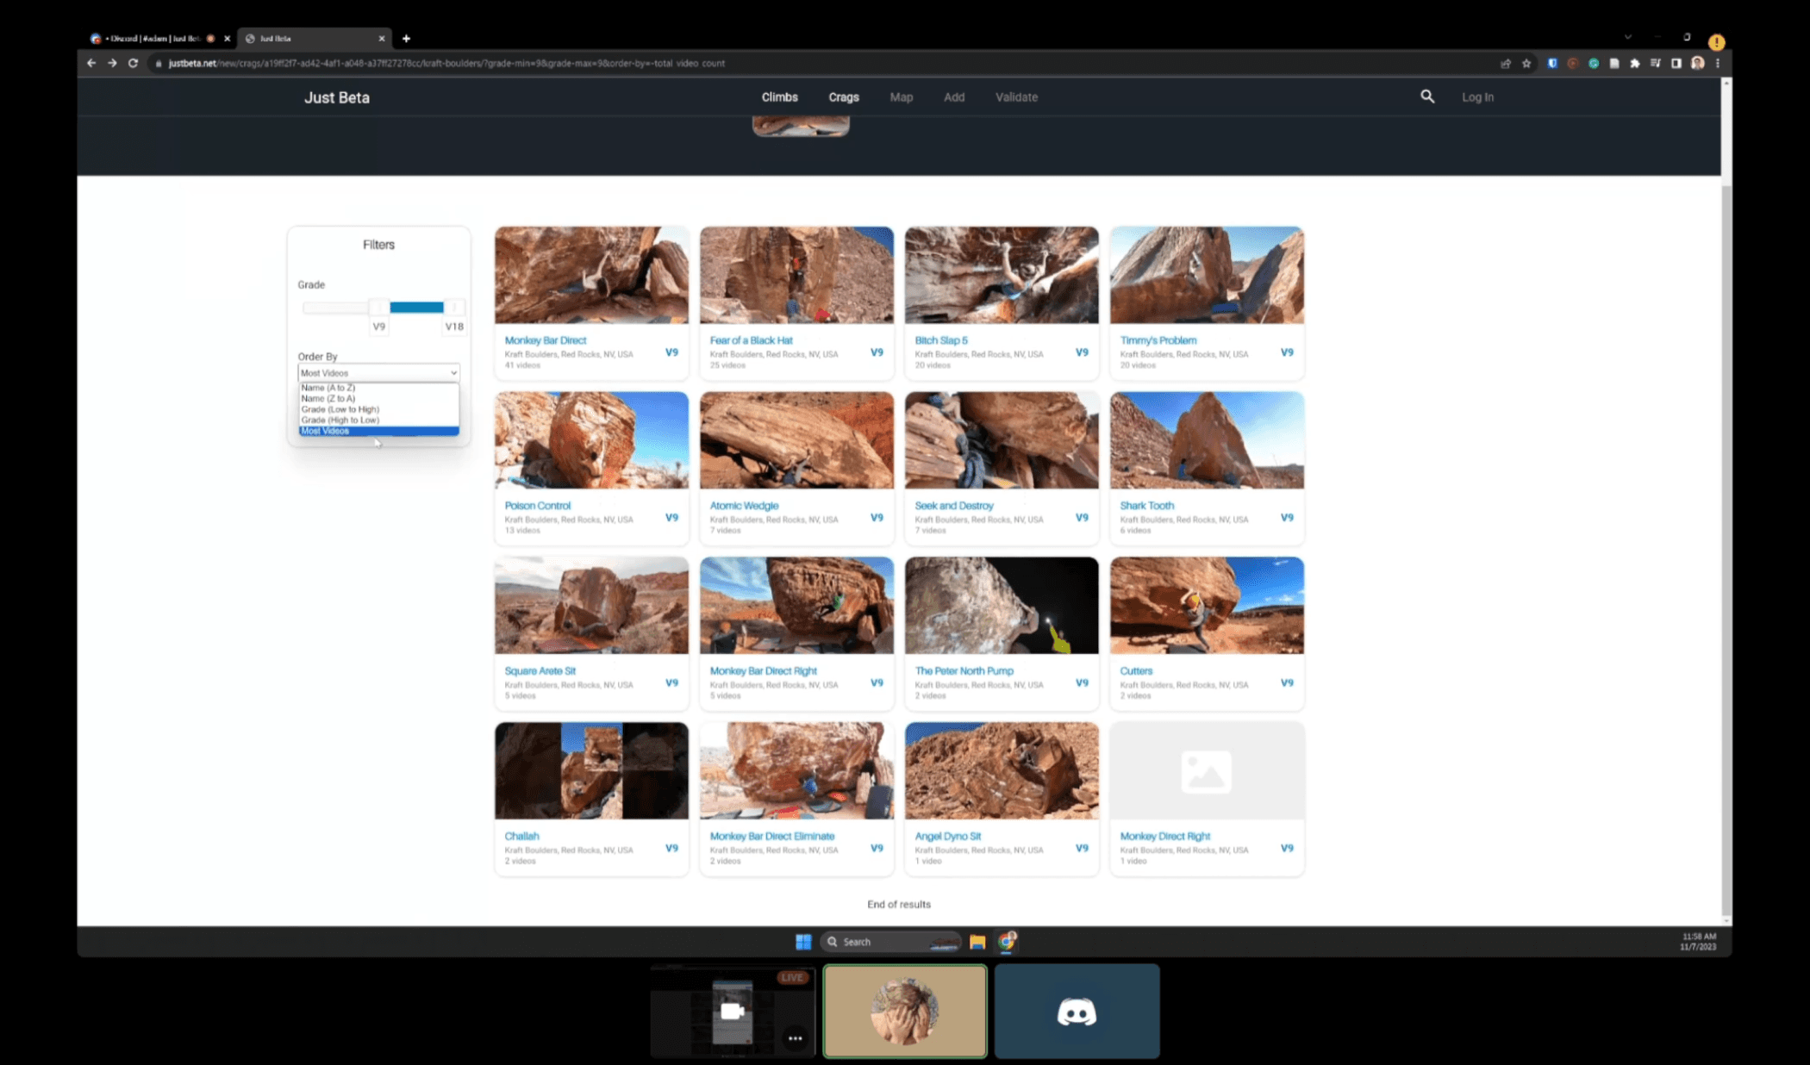Image resolution: width=1810 pixels, height=1065 pixels.
Task: Open File Explorer from the taskbar
Action: 977,942
